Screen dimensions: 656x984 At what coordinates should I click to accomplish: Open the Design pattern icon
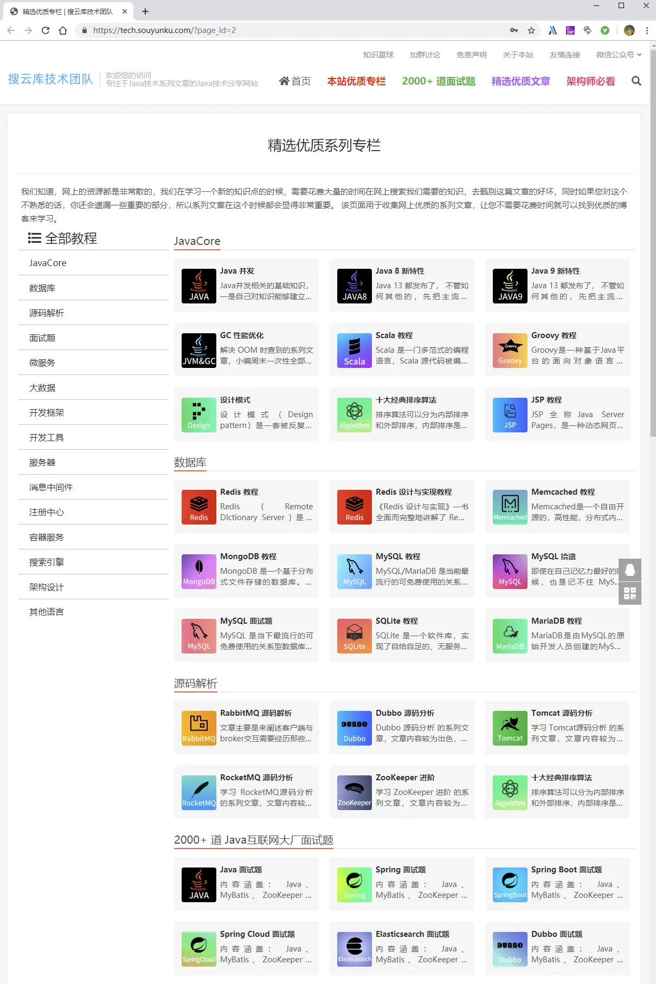(199, 415)
